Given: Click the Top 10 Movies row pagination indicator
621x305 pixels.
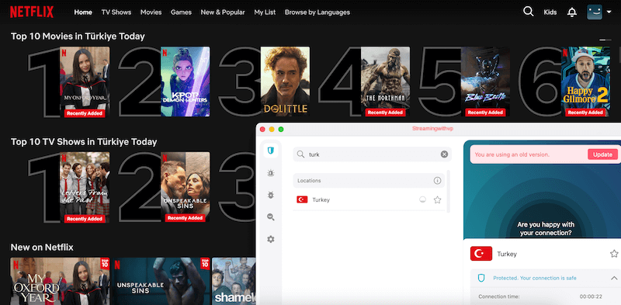Looking at the screenshot, I should point(605,40).
